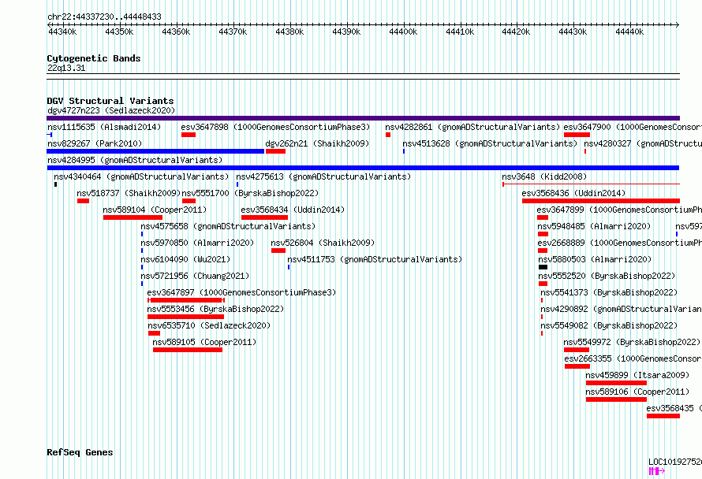Click nsv5970850 (Almarri2020) variant label
702x479 pixels.
tap(197, 243)
